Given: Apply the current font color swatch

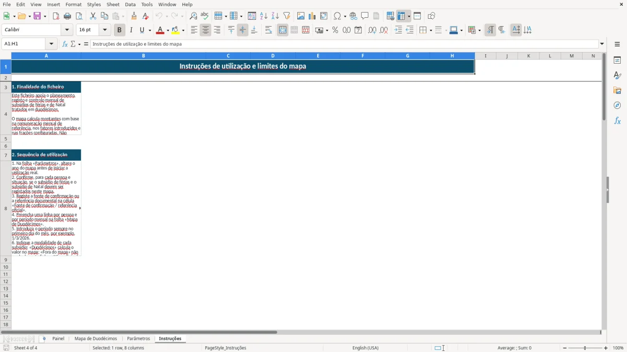Looking at the screenshot, I should coord(160,30).
